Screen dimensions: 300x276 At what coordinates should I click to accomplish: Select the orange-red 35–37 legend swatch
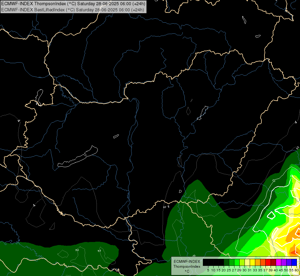coord(263,262)
